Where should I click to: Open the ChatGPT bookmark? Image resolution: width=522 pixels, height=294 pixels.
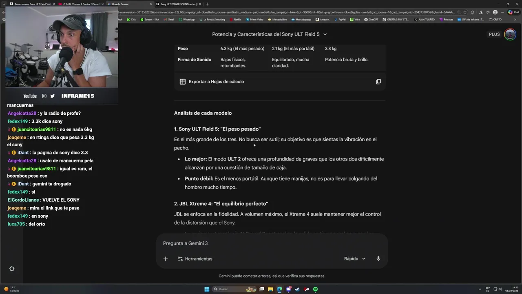pos(372,20)
